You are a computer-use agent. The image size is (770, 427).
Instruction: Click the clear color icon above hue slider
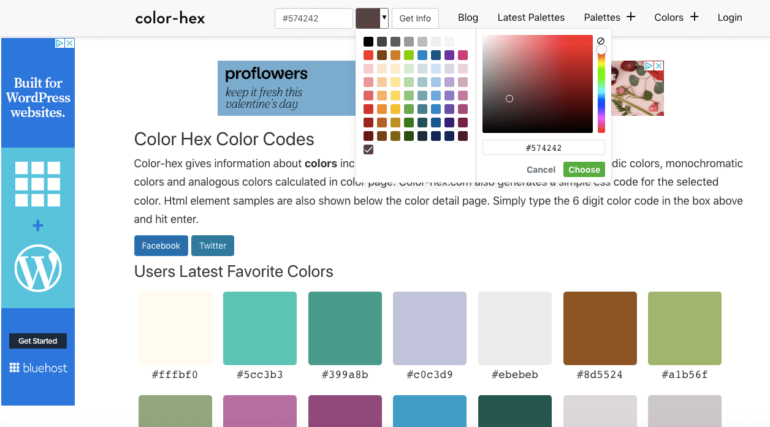pyautogui.click(x=601, y=40)
